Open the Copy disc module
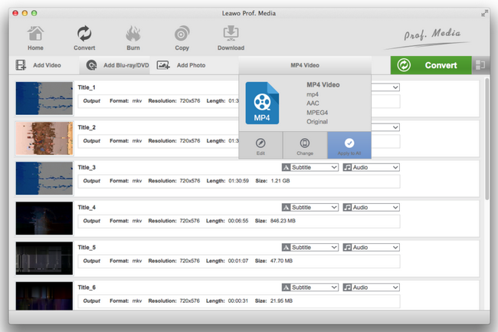 [x=182, y=38]
